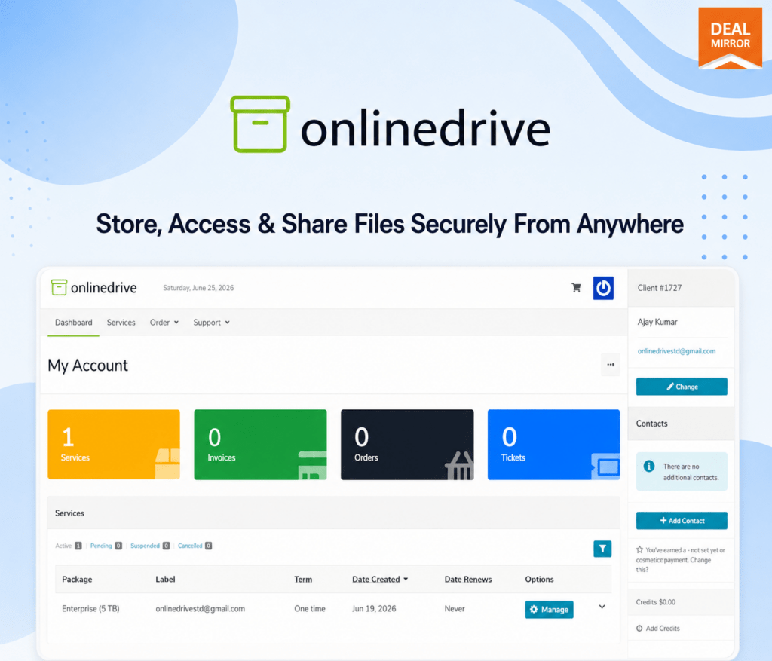The image size is (772, 661).
Task: Filter services by Cancelled status
Action: [195, 546]
